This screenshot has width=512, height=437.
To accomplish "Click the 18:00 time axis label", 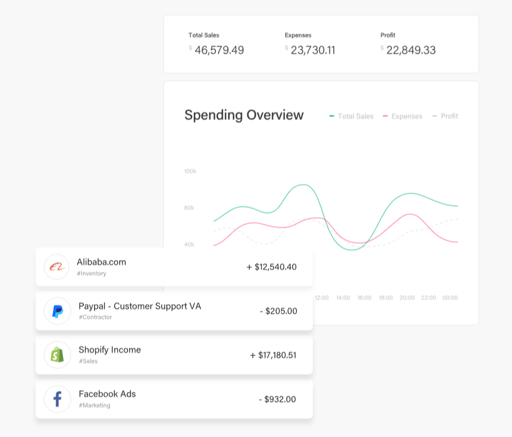I will point(386,298).
